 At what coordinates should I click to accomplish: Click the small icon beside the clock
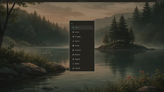(x=88, y=1)
